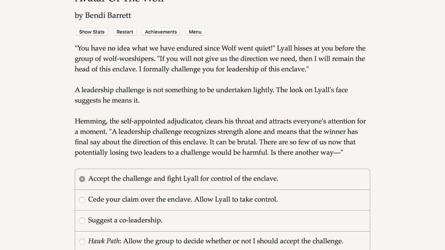Open the Menu button
The height and width of the screenshot is (250, 445).
(x=195, y=32)
